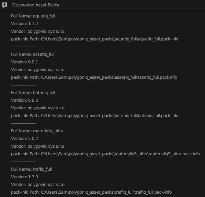Select the Full Name aquatiq_full line

click(33, 16)
